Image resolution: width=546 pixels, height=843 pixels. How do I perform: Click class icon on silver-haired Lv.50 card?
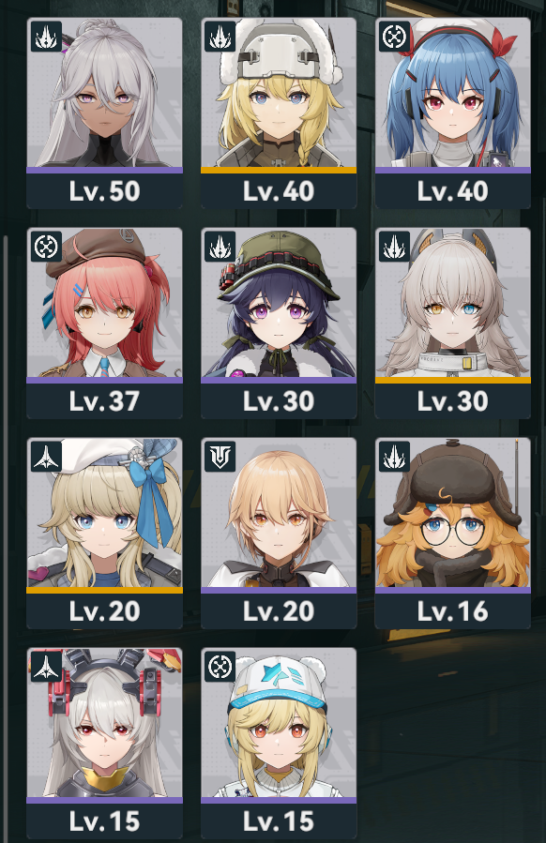(46, 37)
